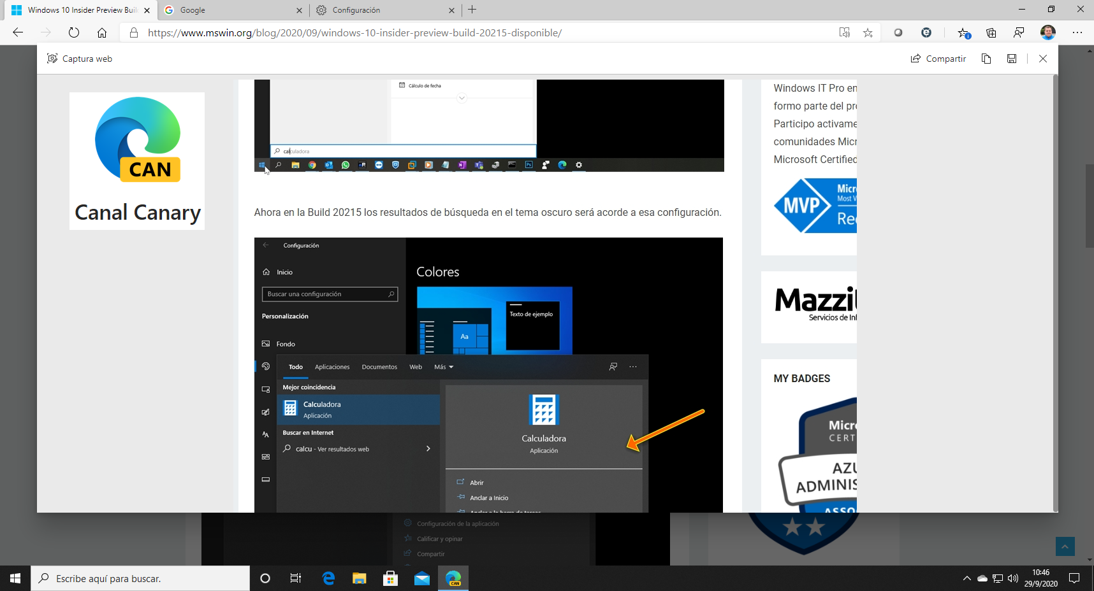Save the web capture with the floppy disk icon
Viewport: 1094px width, 591px height.
[x=1011, y=59]
